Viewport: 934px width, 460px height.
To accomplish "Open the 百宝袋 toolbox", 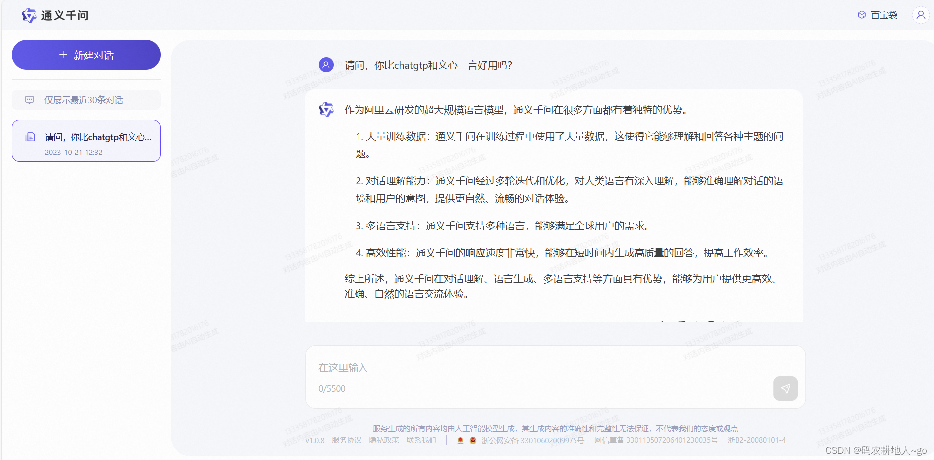I will 877,15.
